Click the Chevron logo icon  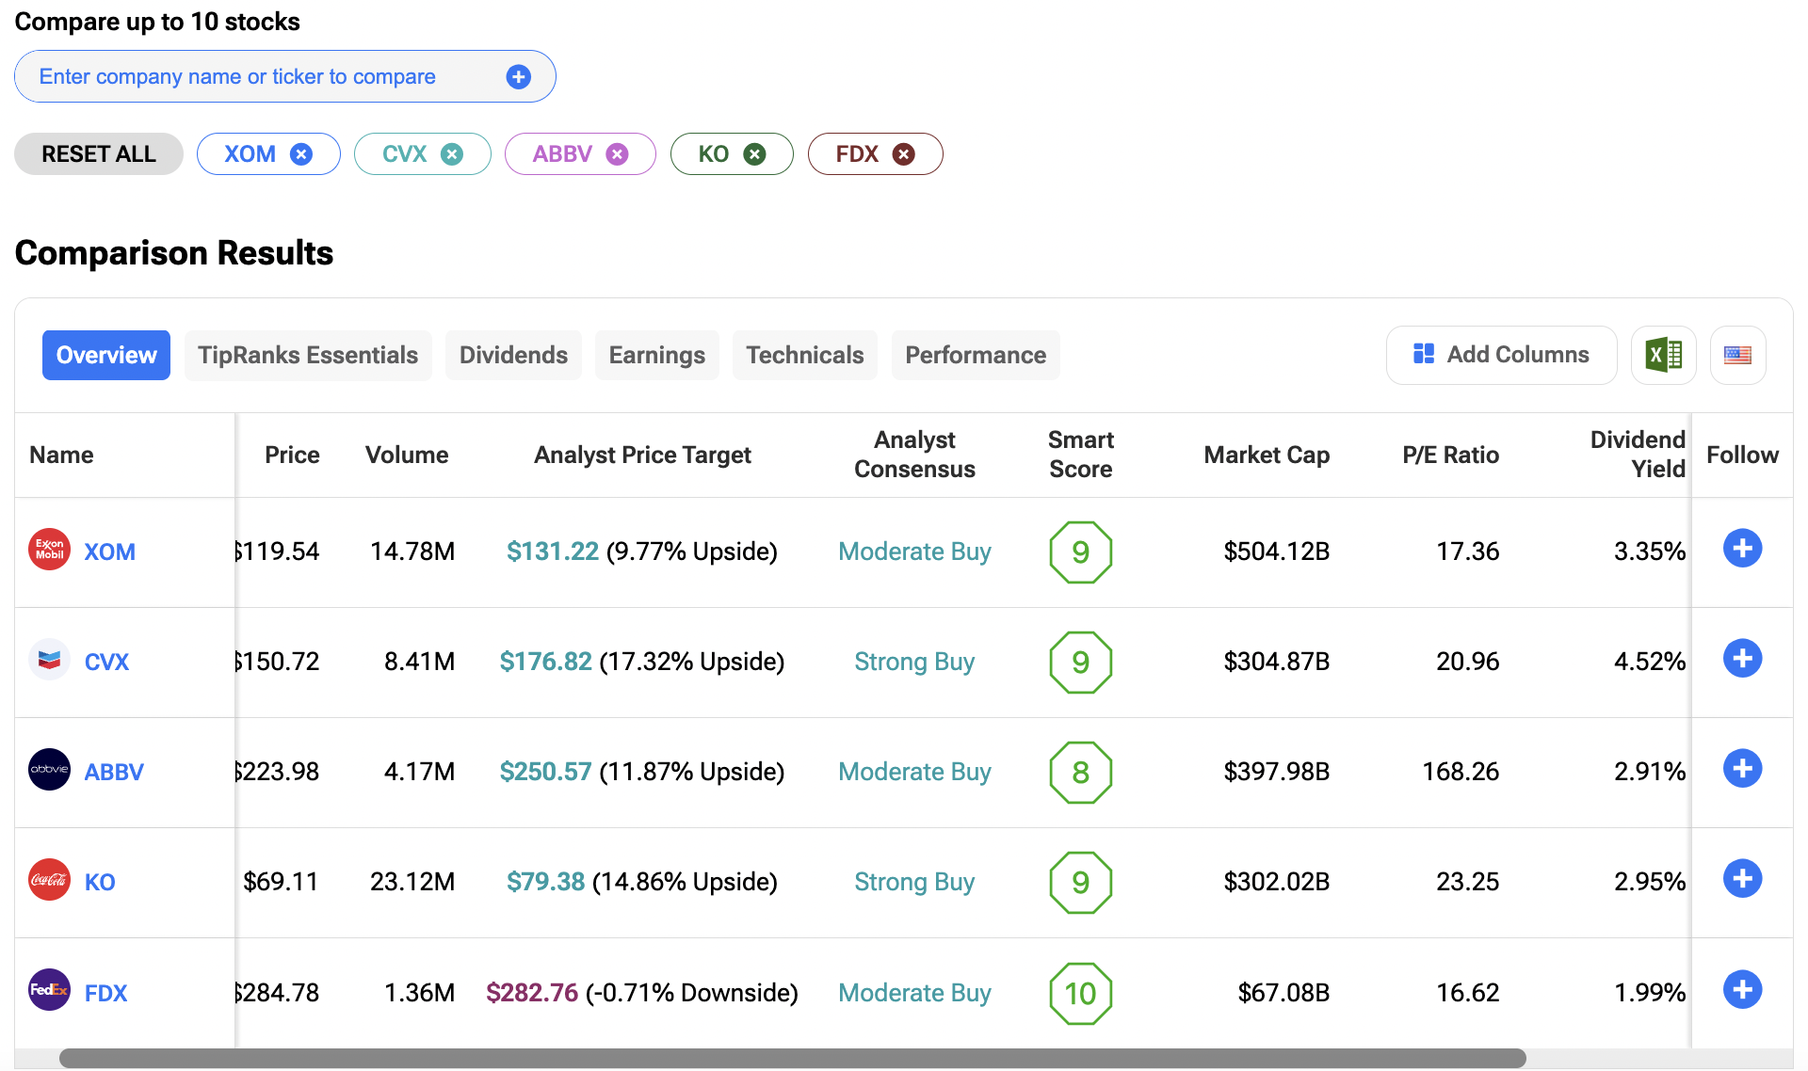(50, 660)
